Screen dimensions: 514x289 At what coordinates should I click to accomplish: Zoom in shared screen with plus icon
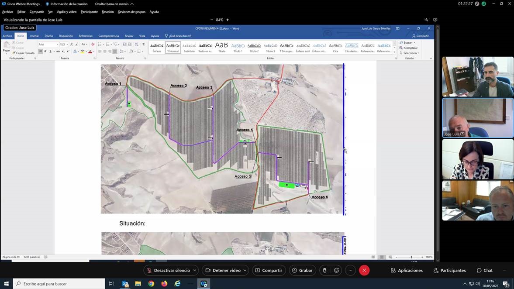point(228,20)
